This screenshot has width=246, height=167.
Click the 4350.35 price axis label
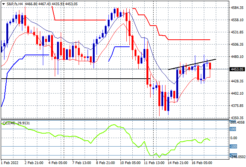tap(237, 118)
